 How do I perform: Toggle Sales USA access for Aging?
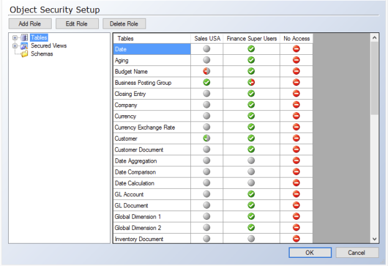click(x=206, y=60)
